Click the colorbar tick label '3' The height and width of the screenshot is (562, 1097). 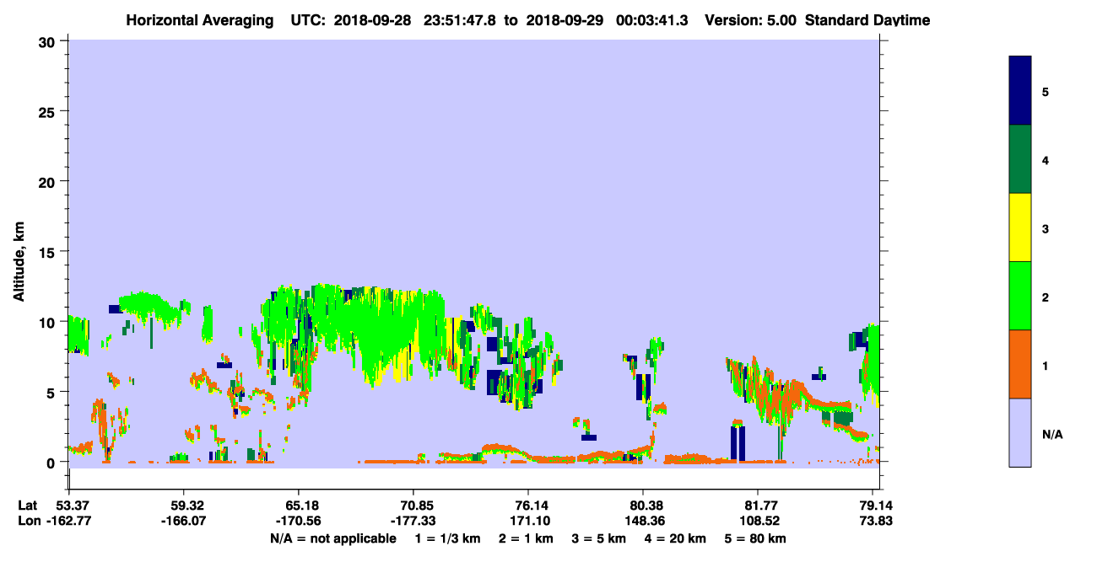[1046, 227]
